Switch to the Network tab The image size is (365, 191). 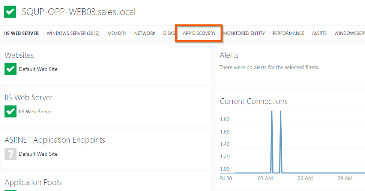[145, 33]
